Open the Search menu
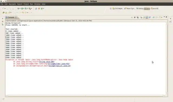Viewport: 173px width, 102px height. (x=20, y=4)
